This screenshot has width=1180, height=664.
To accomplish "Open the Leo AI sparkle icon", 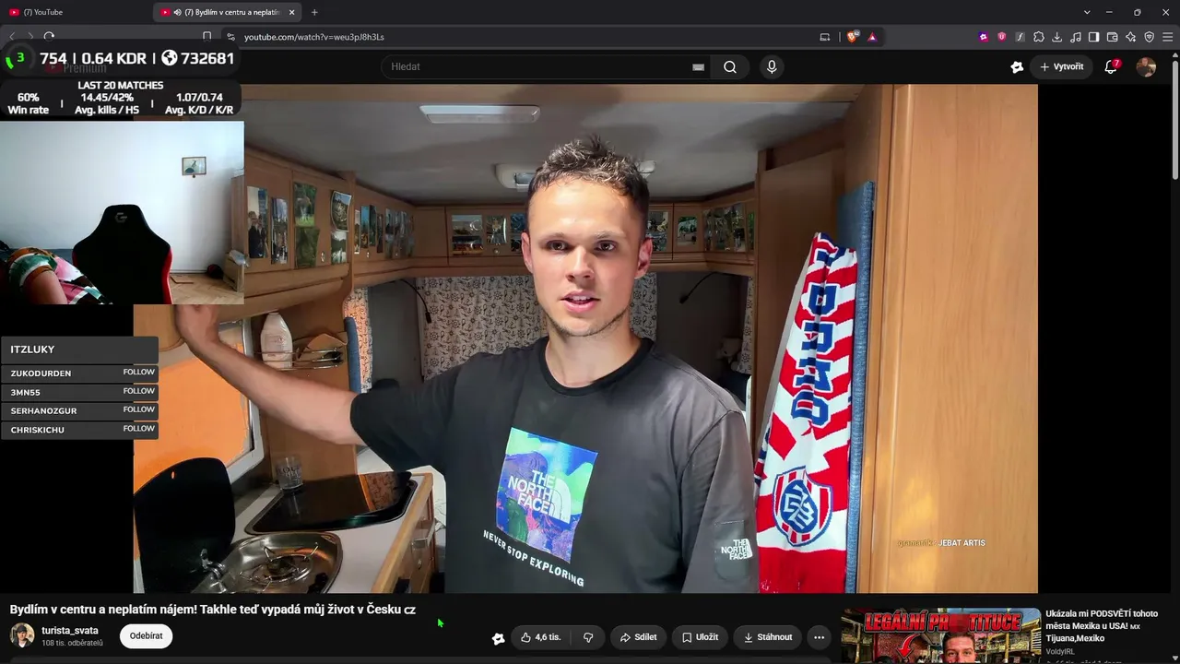I will coord(1130,37).
